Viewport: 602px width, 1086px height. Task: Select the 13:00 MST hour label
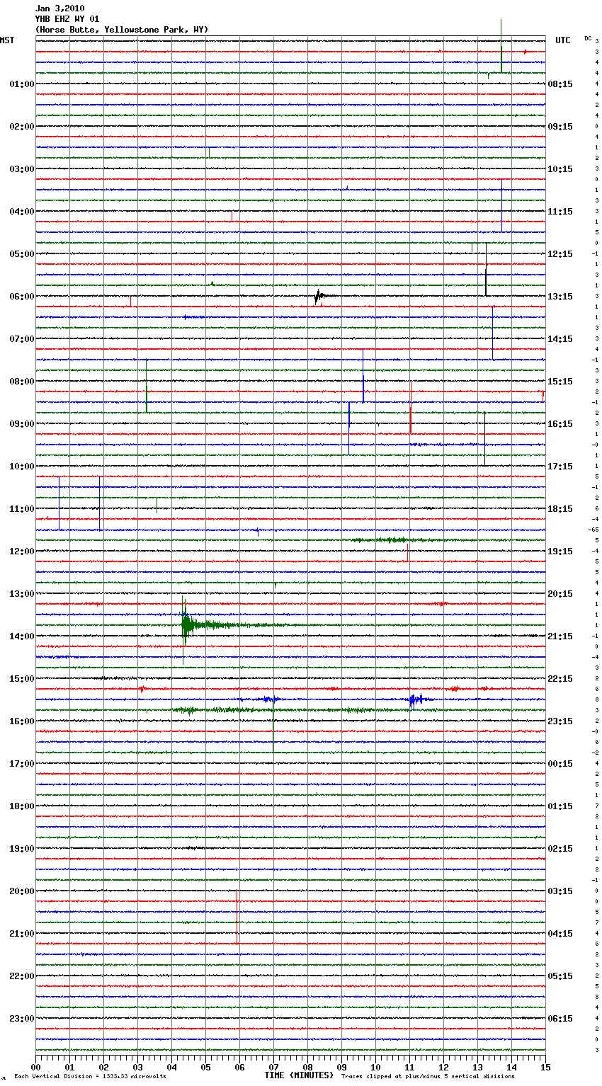point(21,594)
